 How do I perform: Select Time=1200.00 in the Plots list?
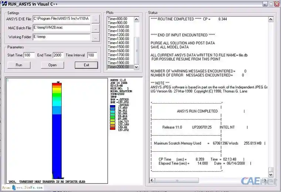tap(120, 35)
